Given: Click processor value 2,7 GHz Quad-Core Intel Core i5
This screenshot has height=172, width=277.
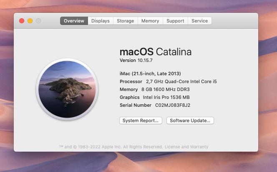Looking at the screenshot, I should click(x=181, y=81).
